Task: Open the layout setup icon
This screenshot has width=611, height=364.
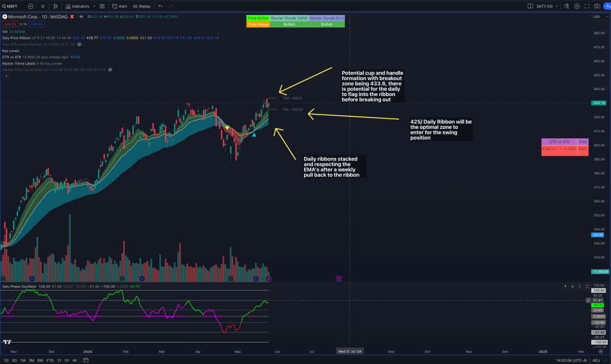Action: click(x=530, y=6)
